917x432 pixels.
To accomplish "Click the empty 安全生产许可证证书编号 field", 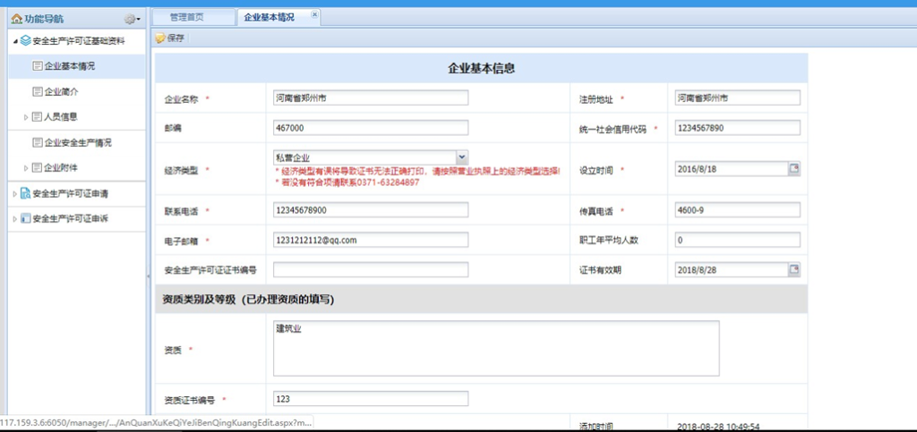I will (371, 270).
